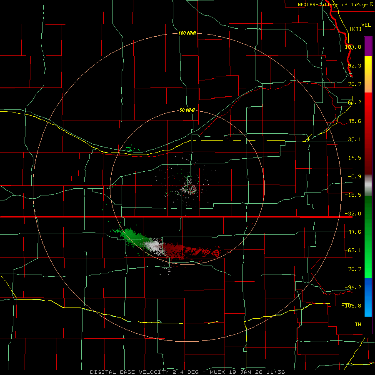Click the blue segment of the color bar

368,297
